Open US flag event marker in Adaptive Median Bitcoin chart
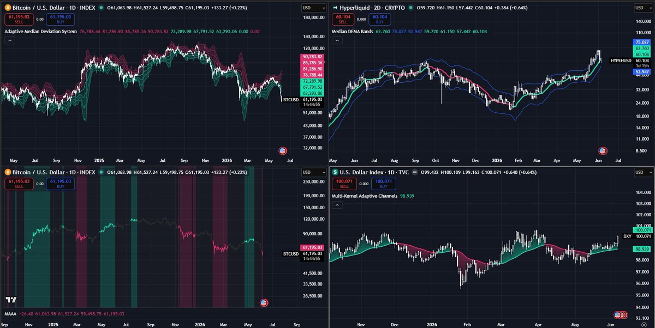This screenshot has width=655, height=328. point(283,150)
